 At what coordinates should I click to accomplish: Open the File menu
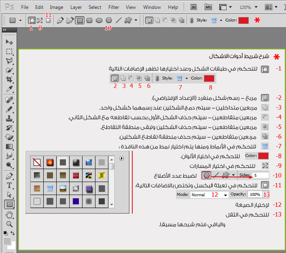click(x=25, y=7)
